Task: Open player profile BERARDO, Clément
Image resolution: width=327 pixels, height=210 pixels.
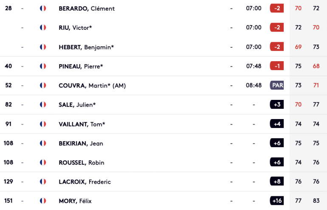Action: pos(87,9)
